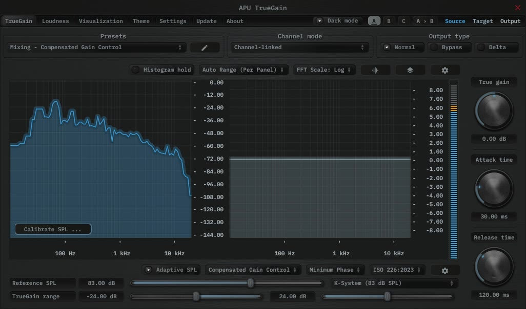Open the About tab
Image resolution: width=526 pixels, height=309 pixels.
[235, 21]
